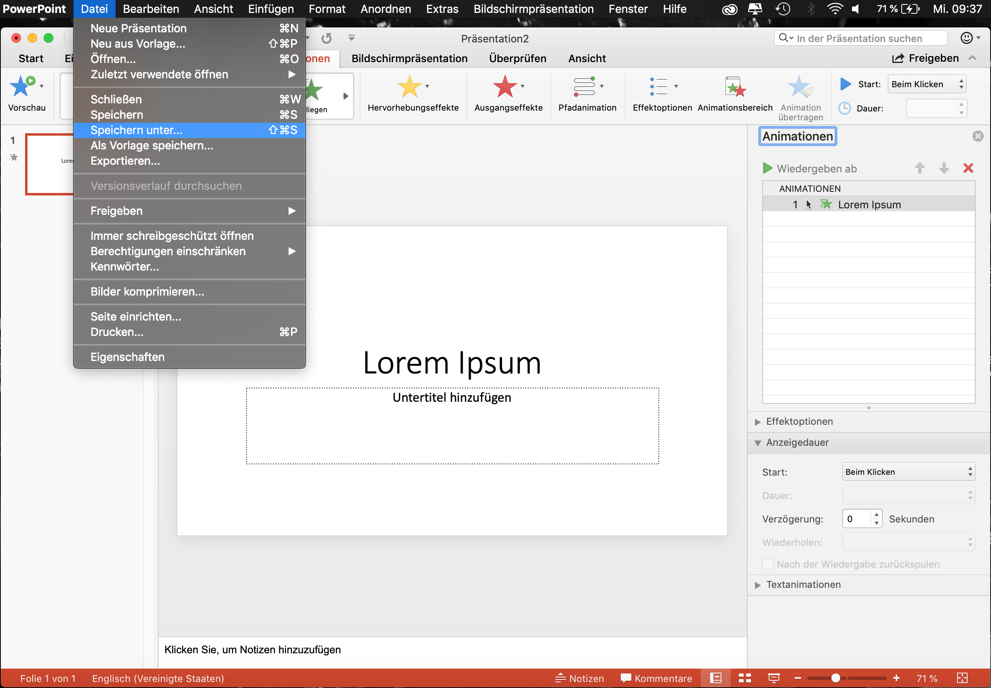Click the zoom slider handle
Screen dimensions: 991x688
[835, 678]
